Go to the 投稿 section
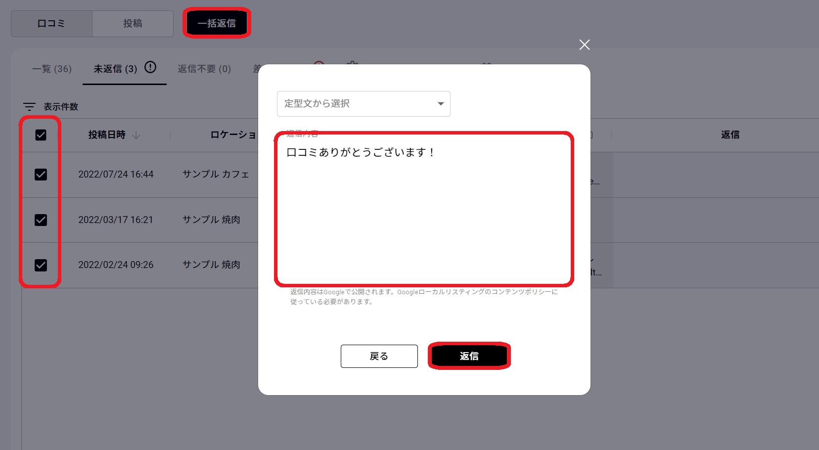The image size is (819, 450). pos(133,23)
